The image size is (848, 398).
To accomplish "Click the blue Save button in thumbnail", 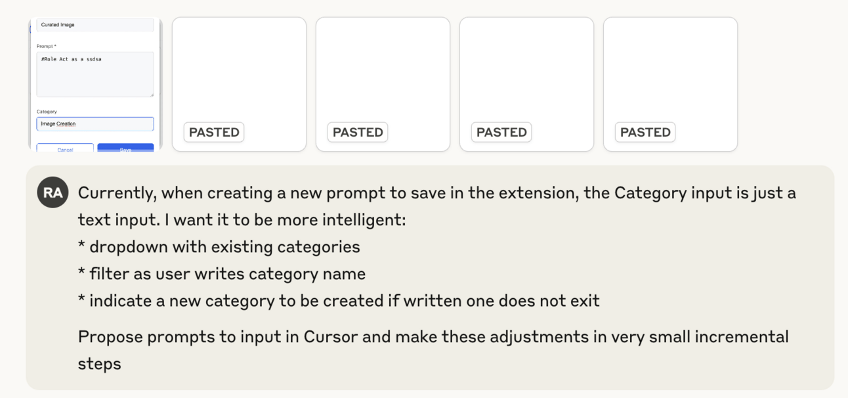I will tap(125, 148).
